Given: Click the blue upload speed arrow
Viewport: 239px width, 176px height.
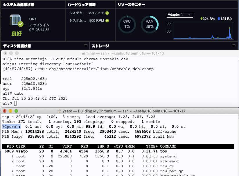Looking at the screenshot, I should (x=218, y=19).
